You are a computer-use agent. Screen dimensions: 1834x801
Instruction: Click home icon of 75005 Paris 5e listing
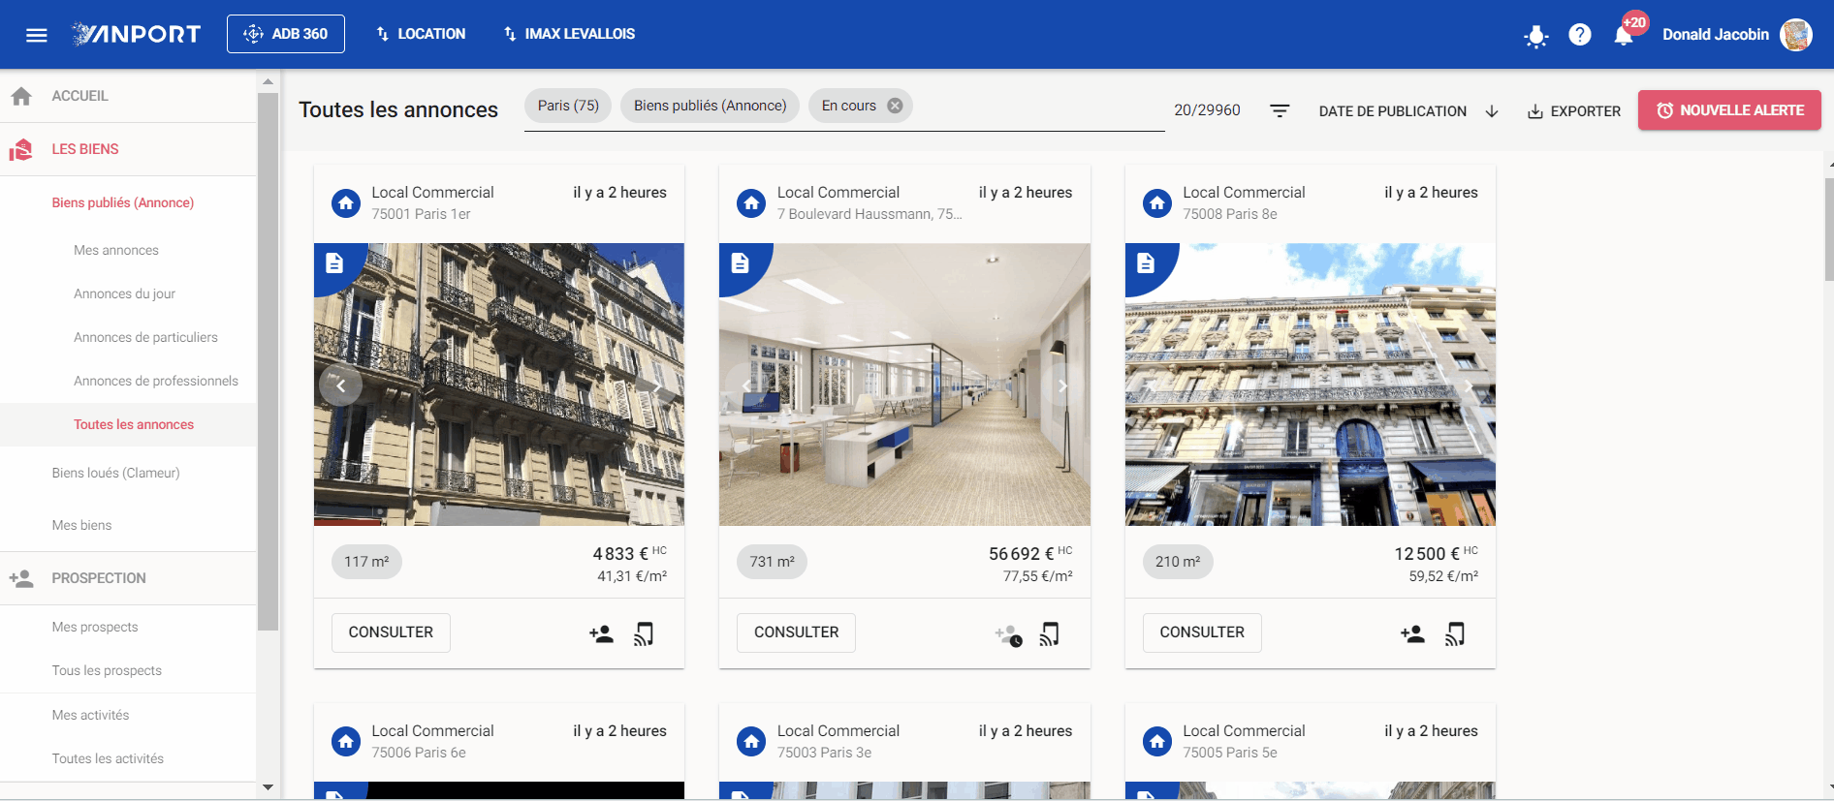pos(1157,742)
